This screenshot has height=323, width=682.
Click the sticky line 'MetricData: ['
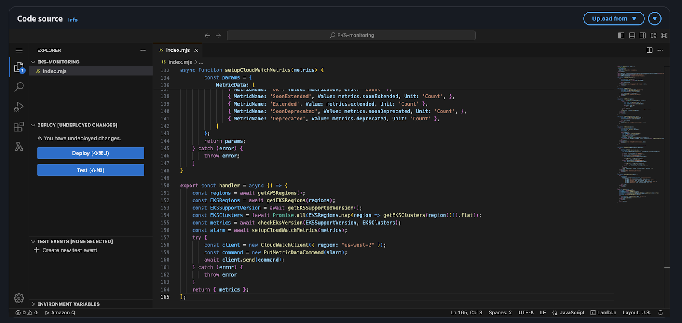(235, 85)
